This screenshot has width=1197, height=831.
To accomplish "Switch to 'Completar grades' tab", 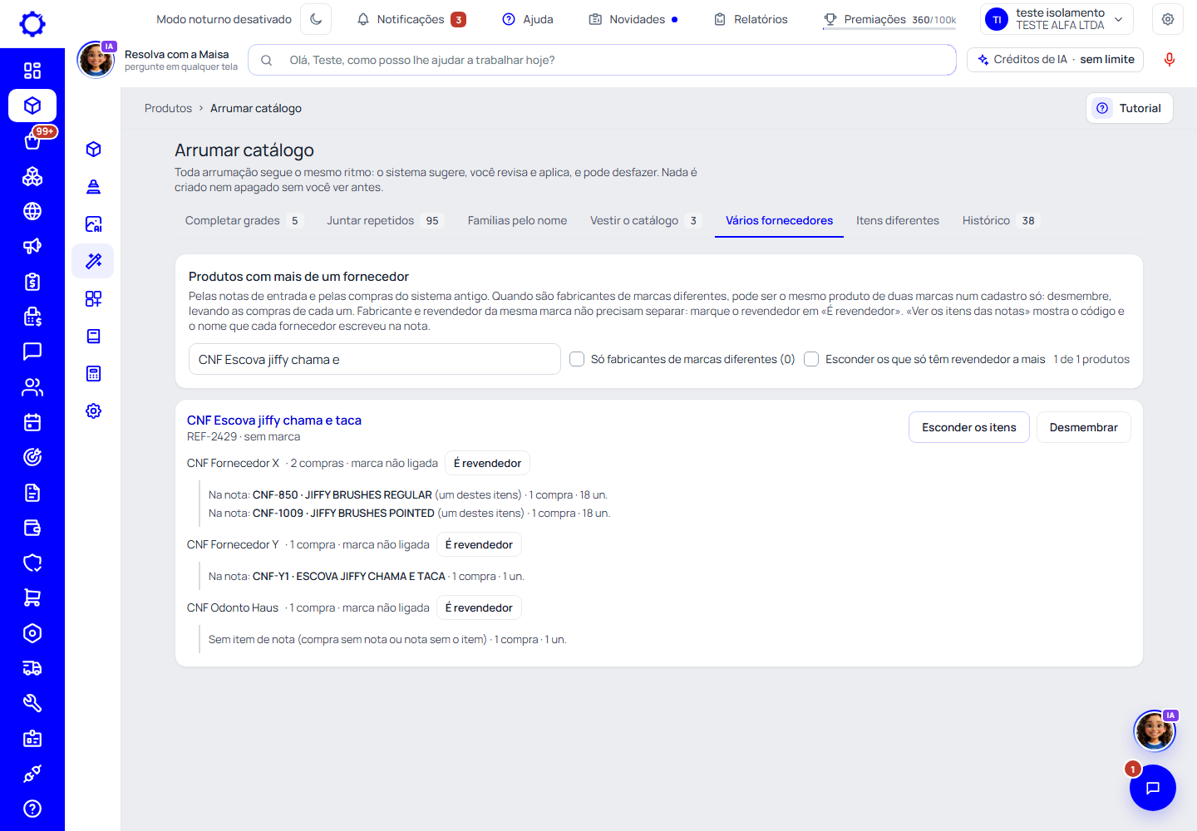I will (x=244, y=220).
